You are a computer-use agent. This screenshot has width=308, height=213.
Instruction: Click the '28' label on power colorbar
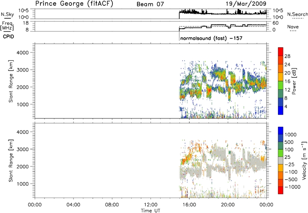click(287, 56)
